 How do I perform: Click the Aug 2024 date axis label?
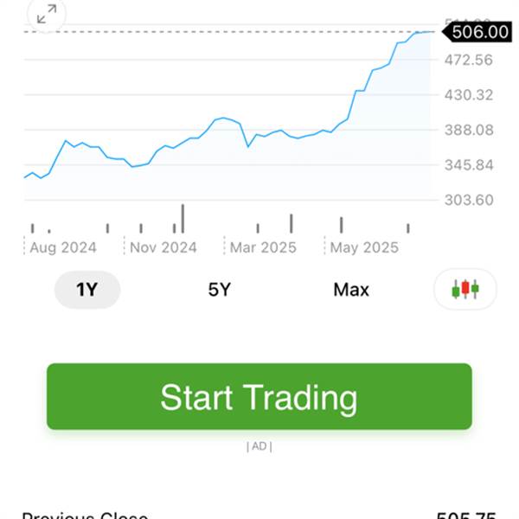click(x=63, y=247)
